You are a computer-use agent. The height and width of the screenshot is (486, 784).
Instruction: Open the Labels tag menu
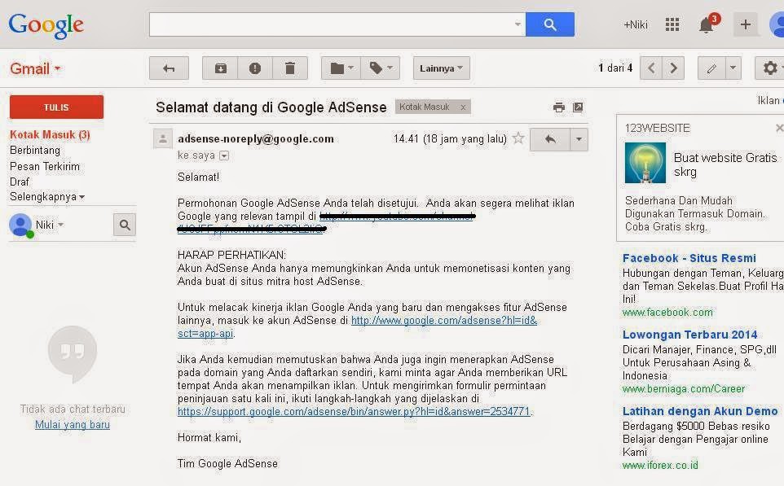381,68
